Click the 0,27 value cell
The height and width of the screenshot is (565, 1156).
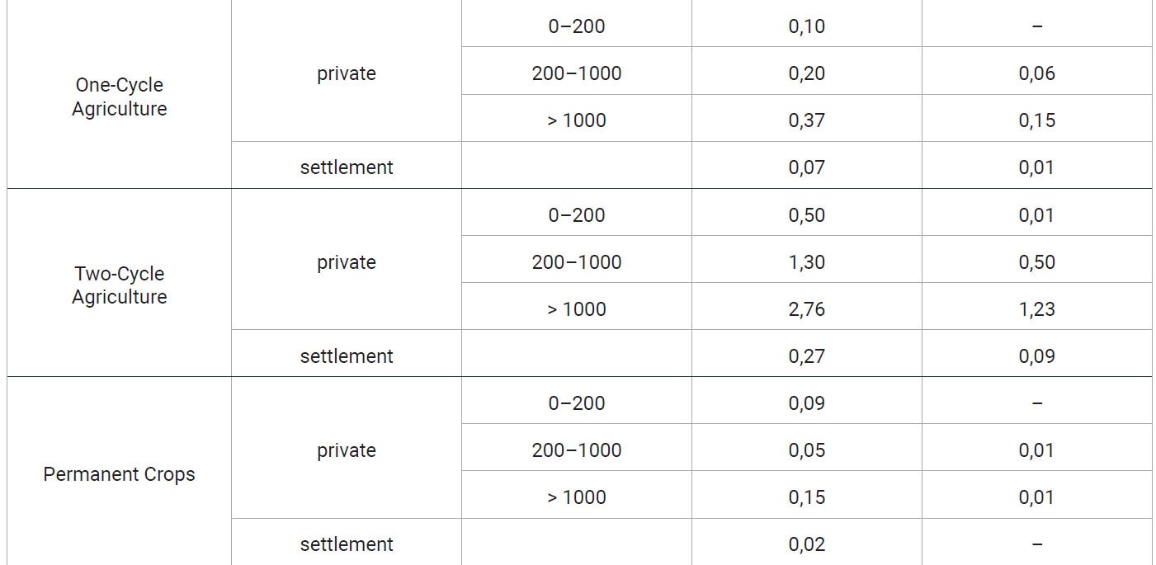(x=807, y=356)
